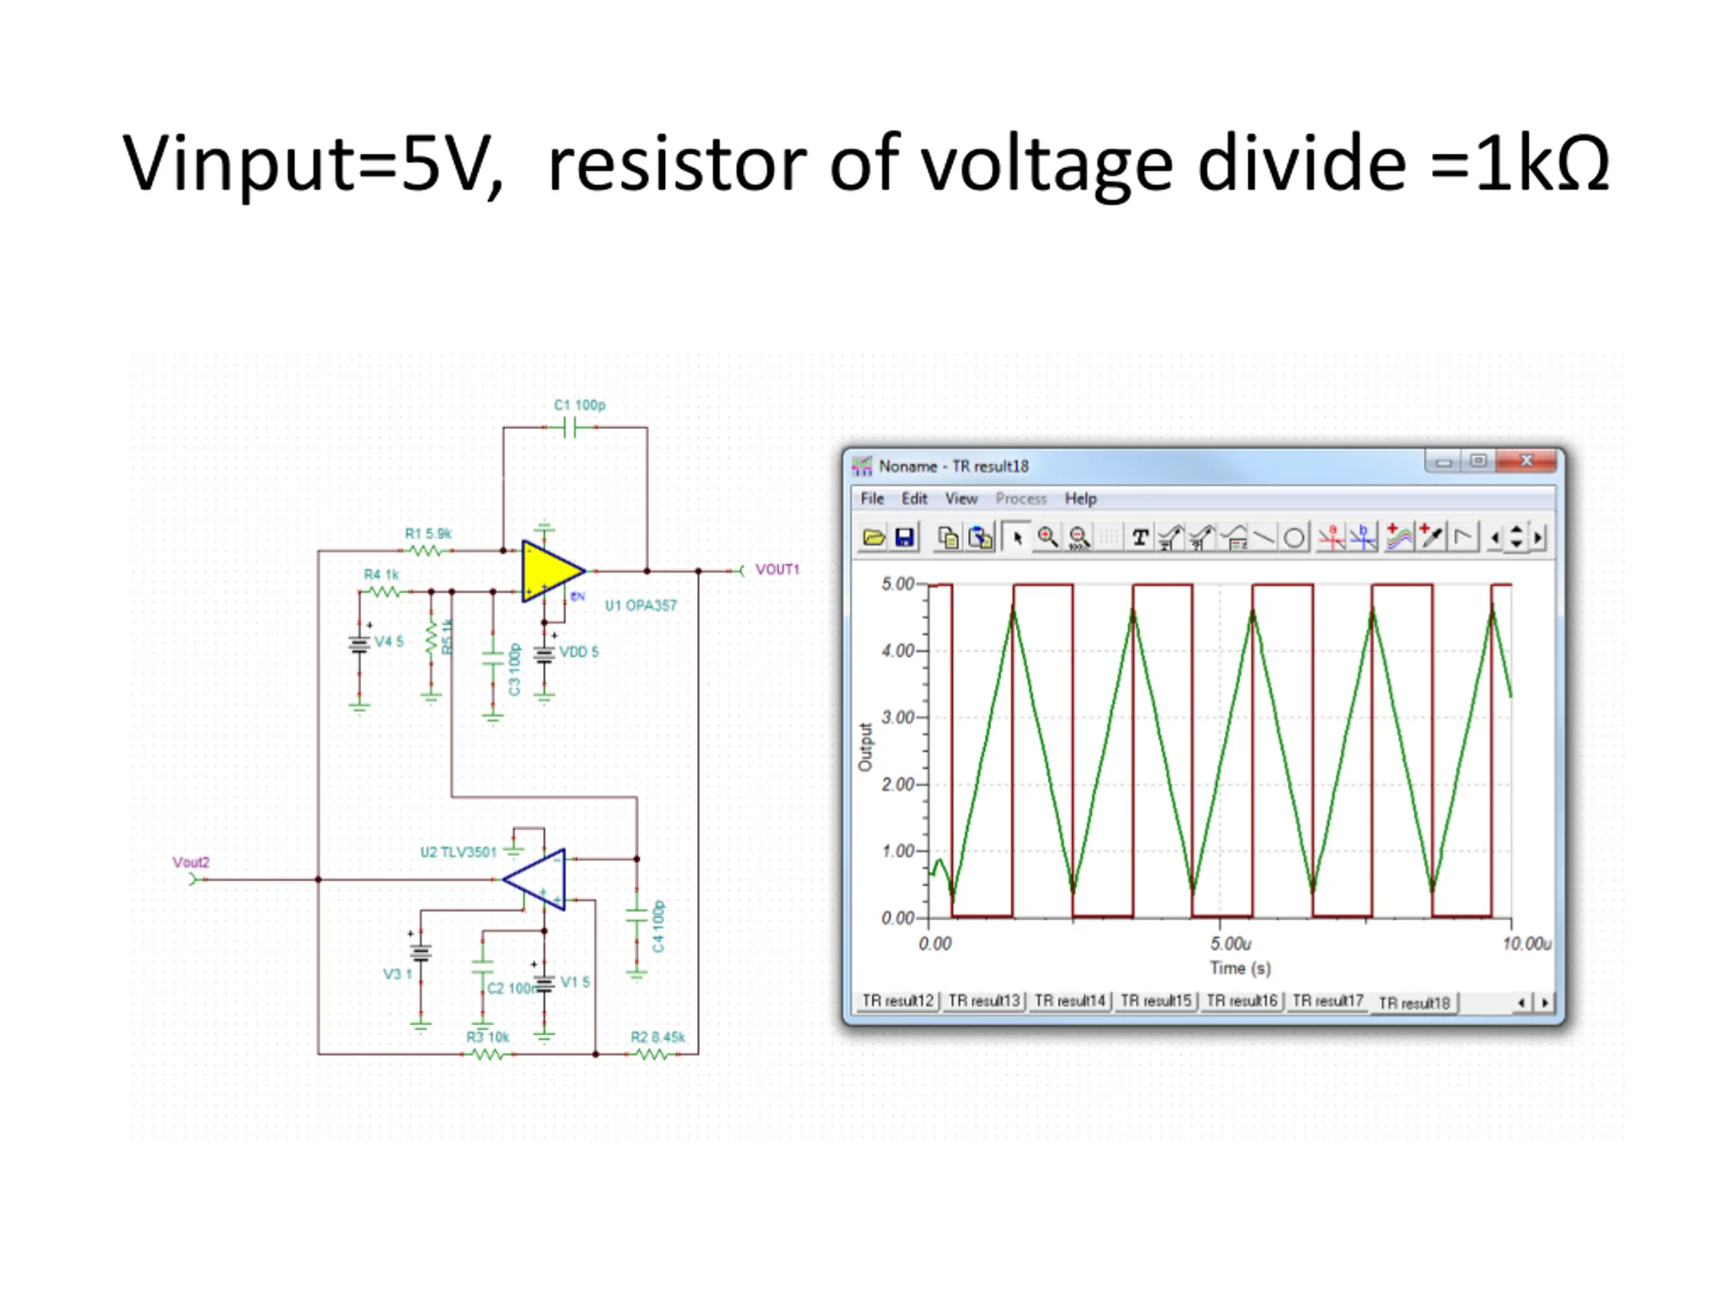The width and height of the screenshot is (1734, 1301).
Task: Select the eyedropper curve picker tool
Action: 1431,538
